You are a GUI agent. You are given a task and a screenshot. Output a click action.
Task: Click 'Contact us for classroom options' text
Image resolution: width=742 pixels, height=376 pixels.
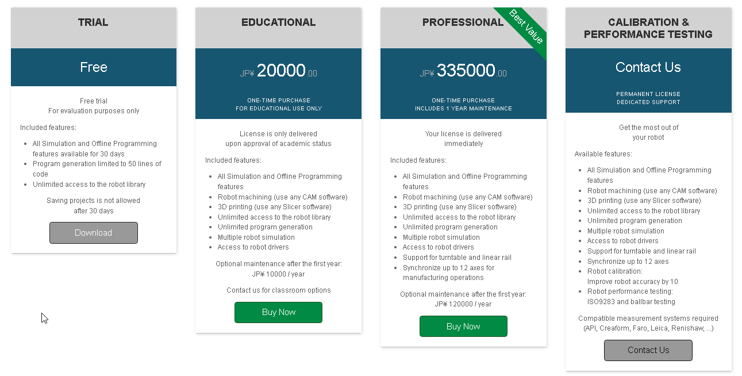[x=278, y=290]
